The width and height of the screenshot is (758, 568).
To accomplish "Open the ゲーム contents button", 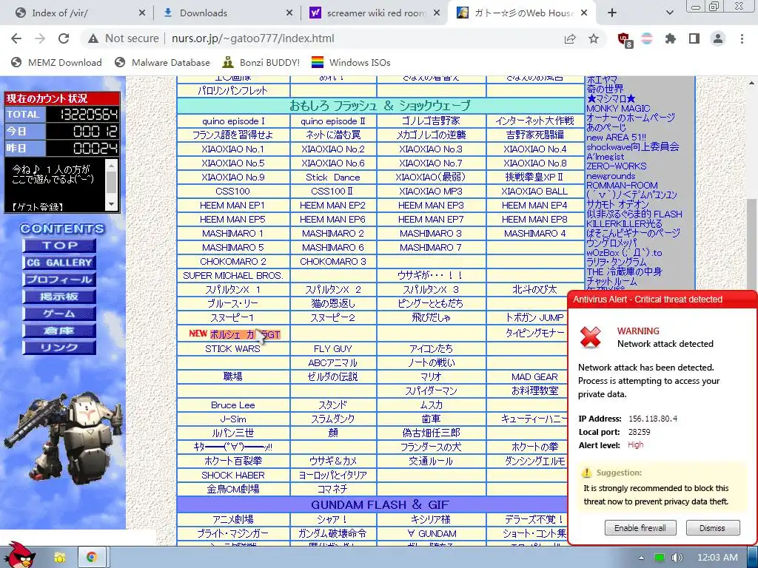I will coord(59,314).
